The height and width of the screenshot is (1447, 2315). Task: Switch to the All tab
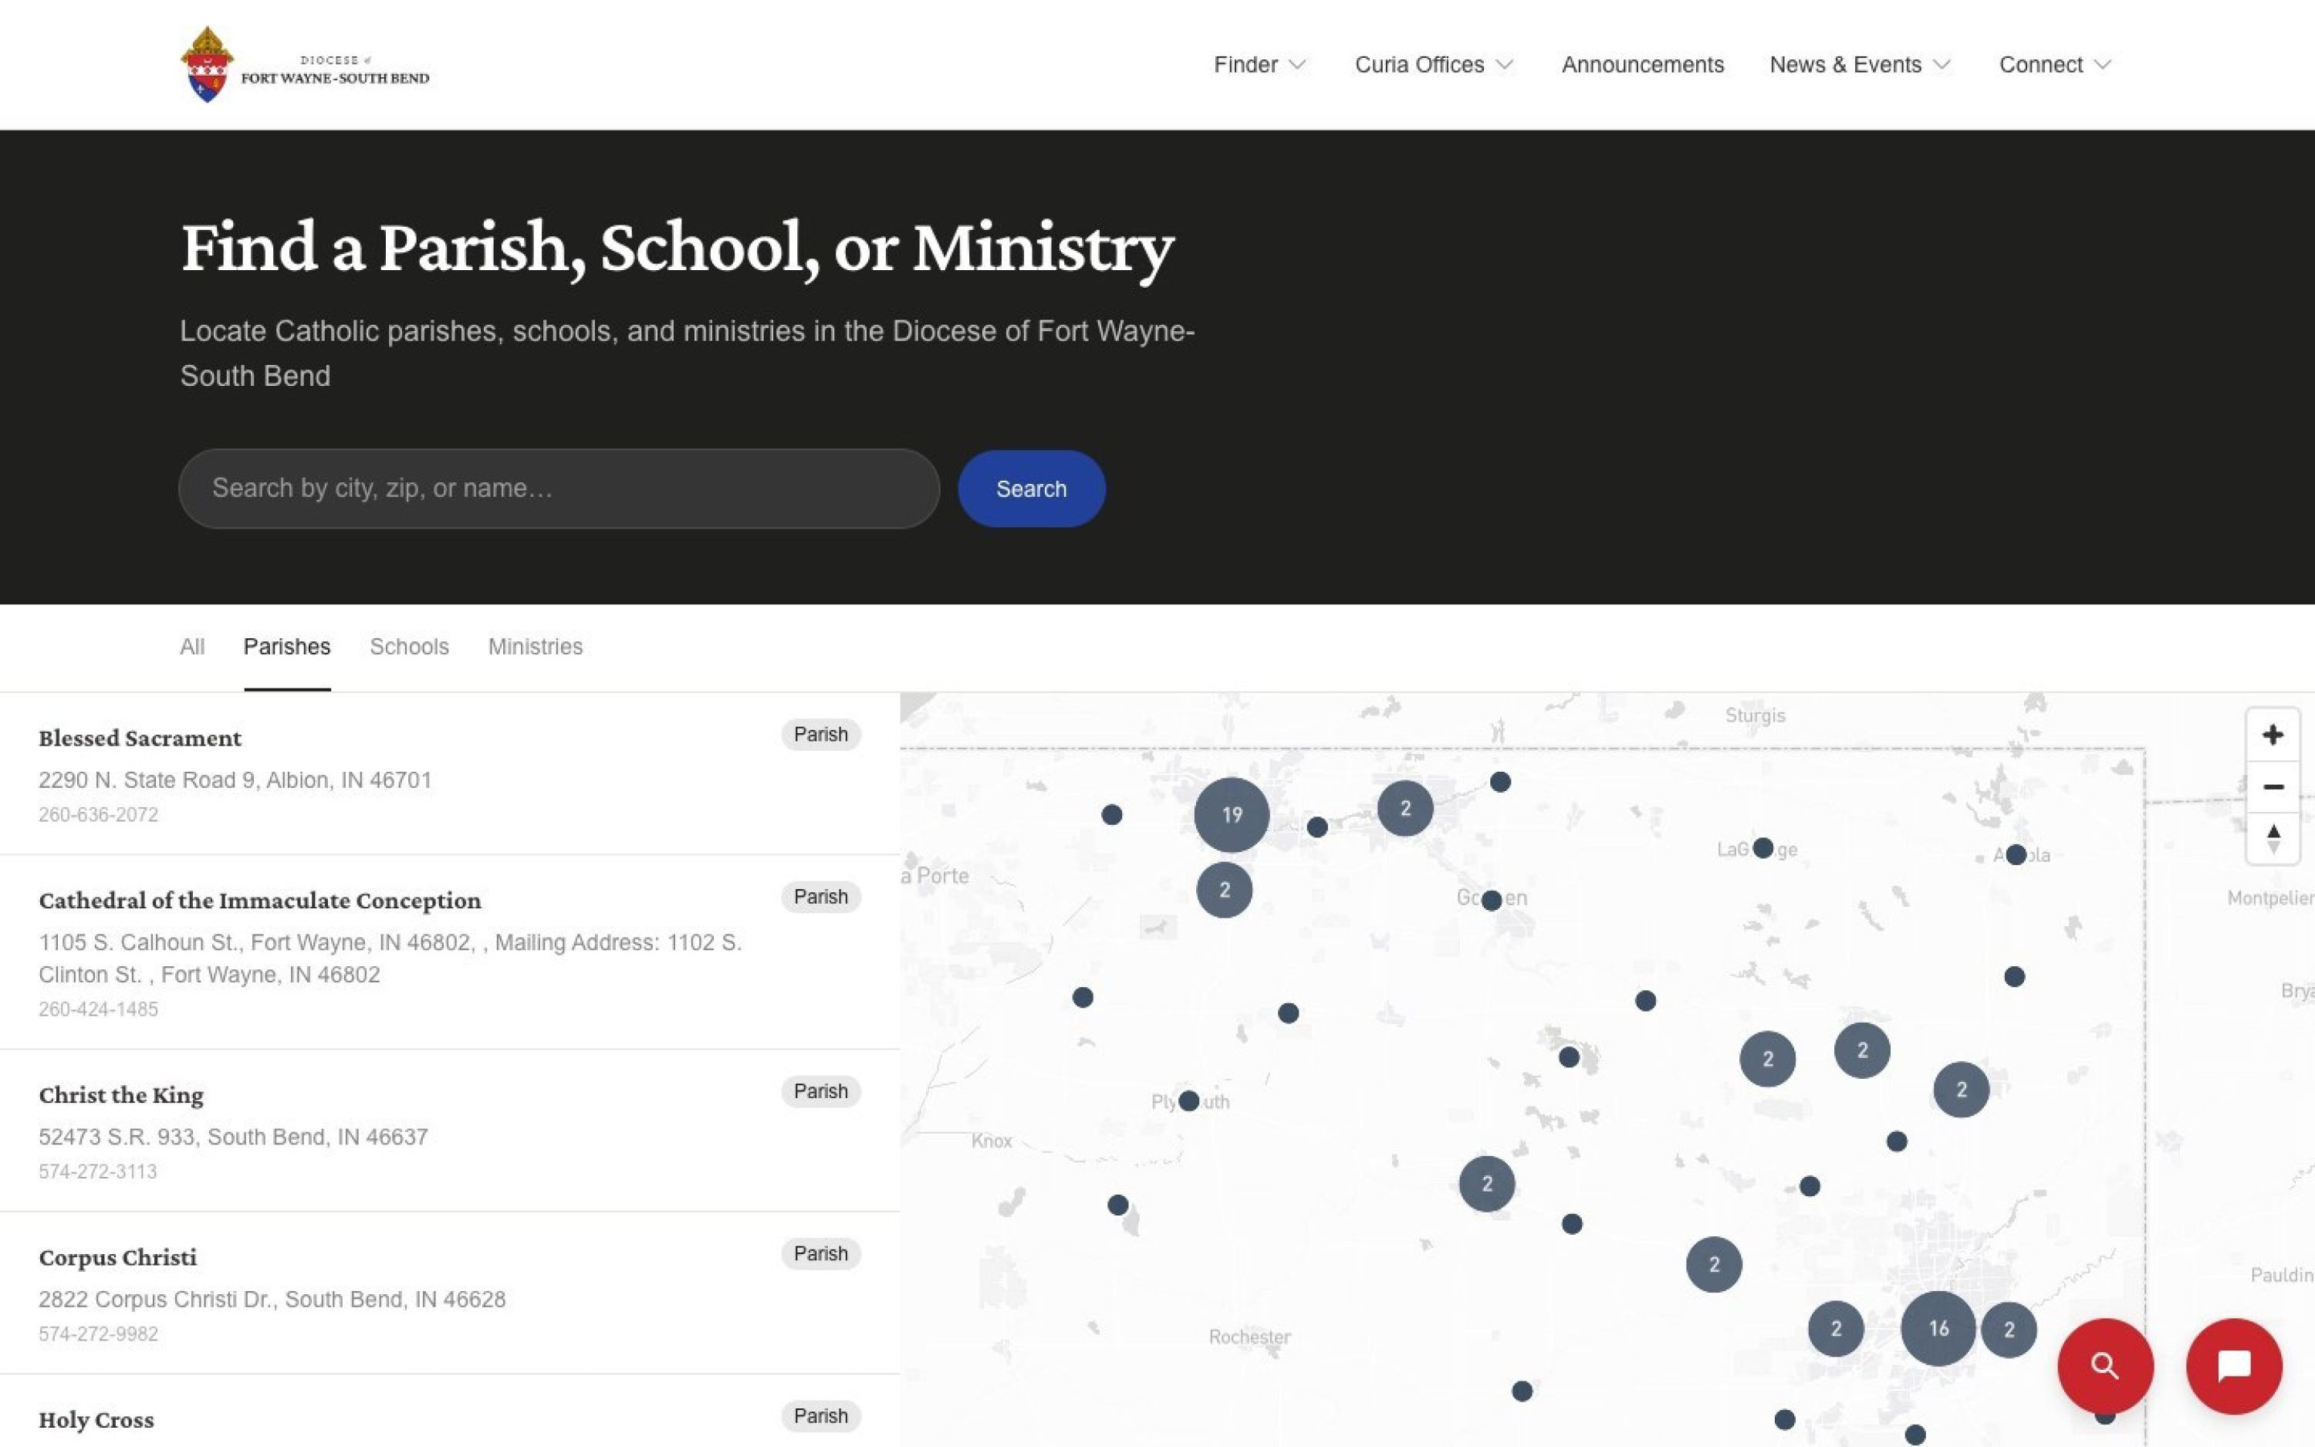pyautogui.click(x=192, y=647)
